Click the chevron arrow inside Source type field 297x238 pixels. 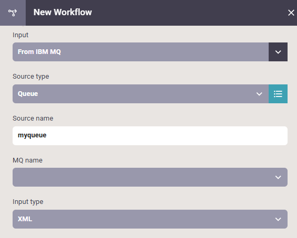259,94
